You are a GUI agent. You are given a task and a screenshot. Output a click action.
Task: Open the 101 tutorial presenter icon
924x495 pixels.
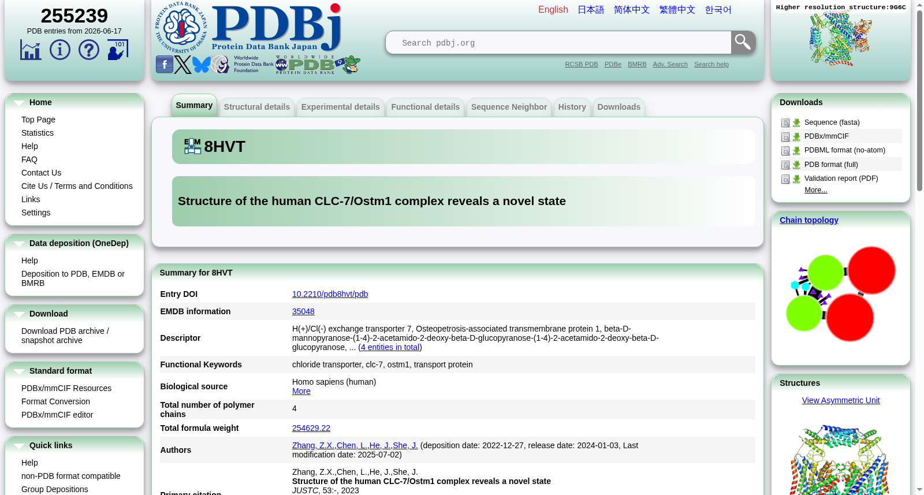point(117,50)
